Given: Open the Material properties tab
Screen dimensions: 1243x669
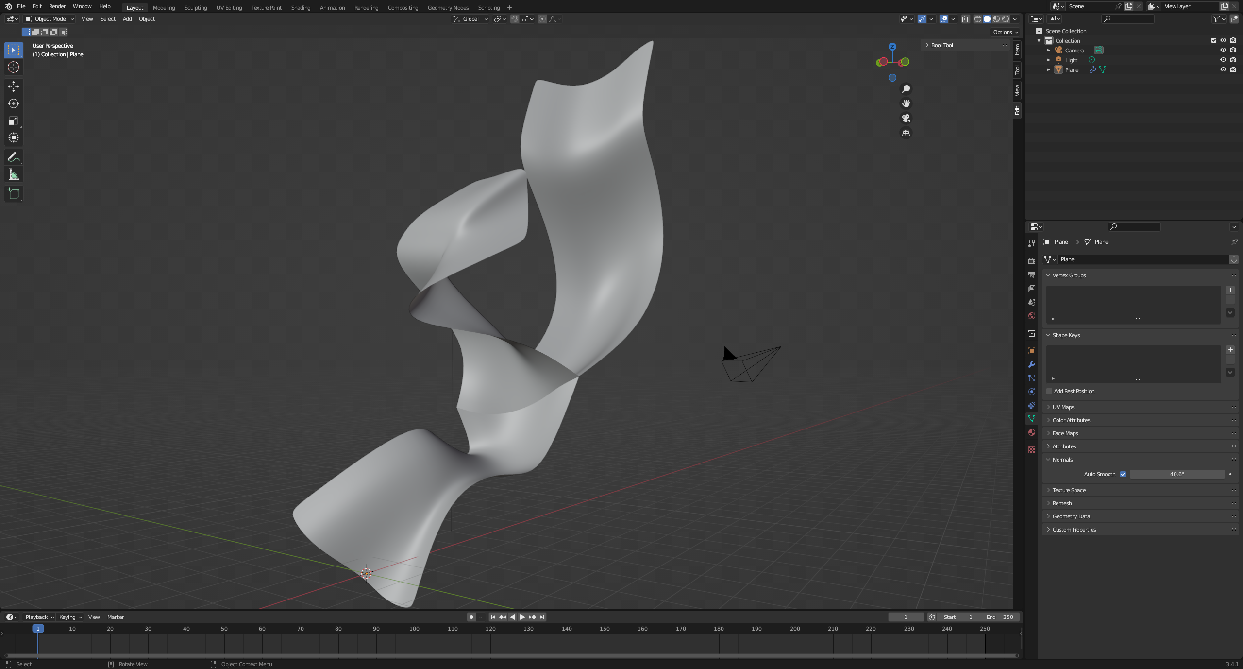Looking at the screenshot, I should tap(1032, 432).
